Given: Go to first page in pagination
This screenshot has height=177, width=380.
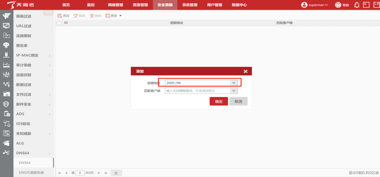Looking at the screenshot, I should (x=59, y=173).
